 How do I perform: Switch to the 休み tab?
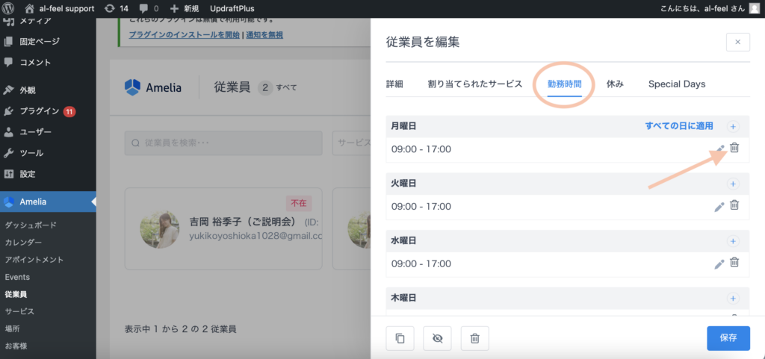[x=615, y=84]
